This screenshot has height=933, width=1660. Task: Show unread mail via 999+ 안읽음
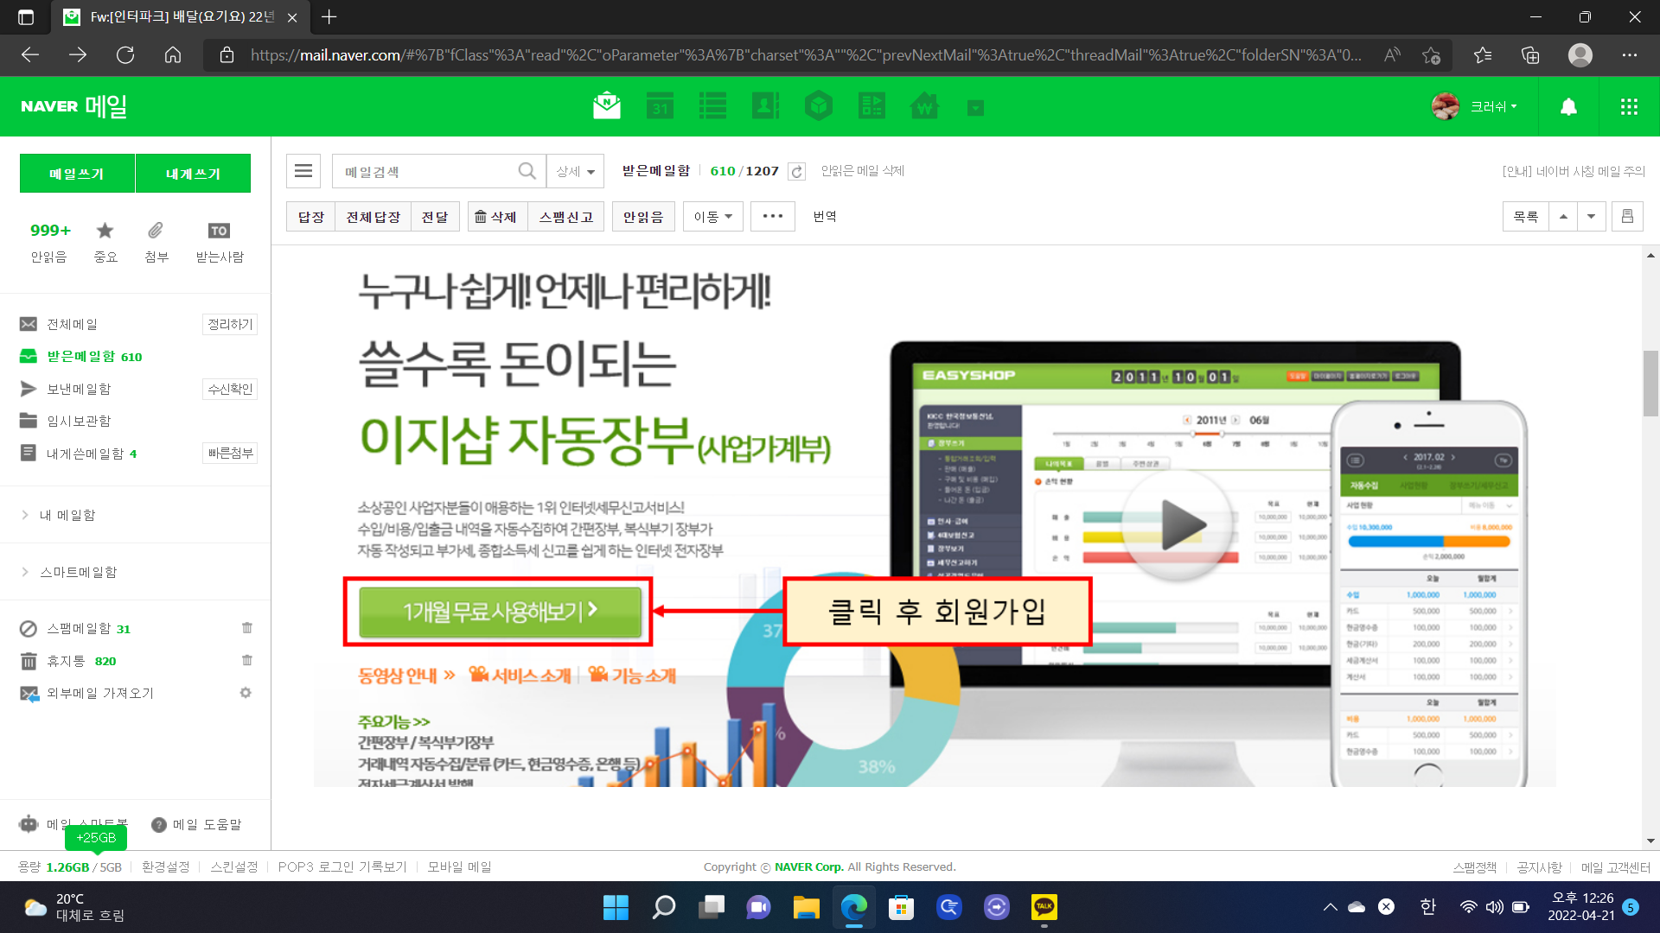[49, 242]
